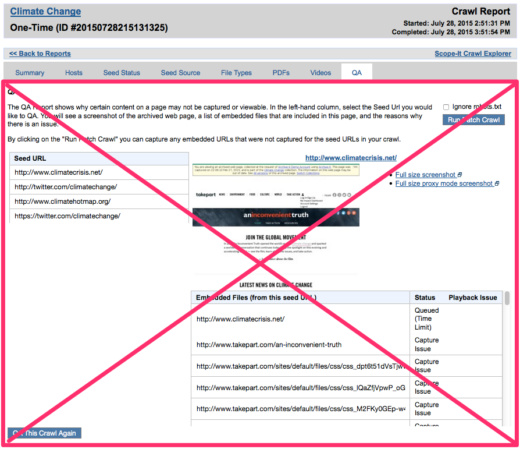Show the Videos tab
The height and width of the screenshot is (449, 520).
(x=320, y=73)
